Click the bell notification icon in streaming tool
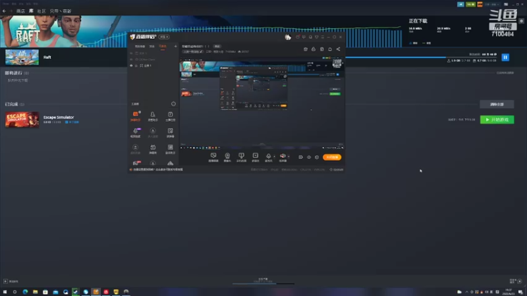 (x=330, y=49)
